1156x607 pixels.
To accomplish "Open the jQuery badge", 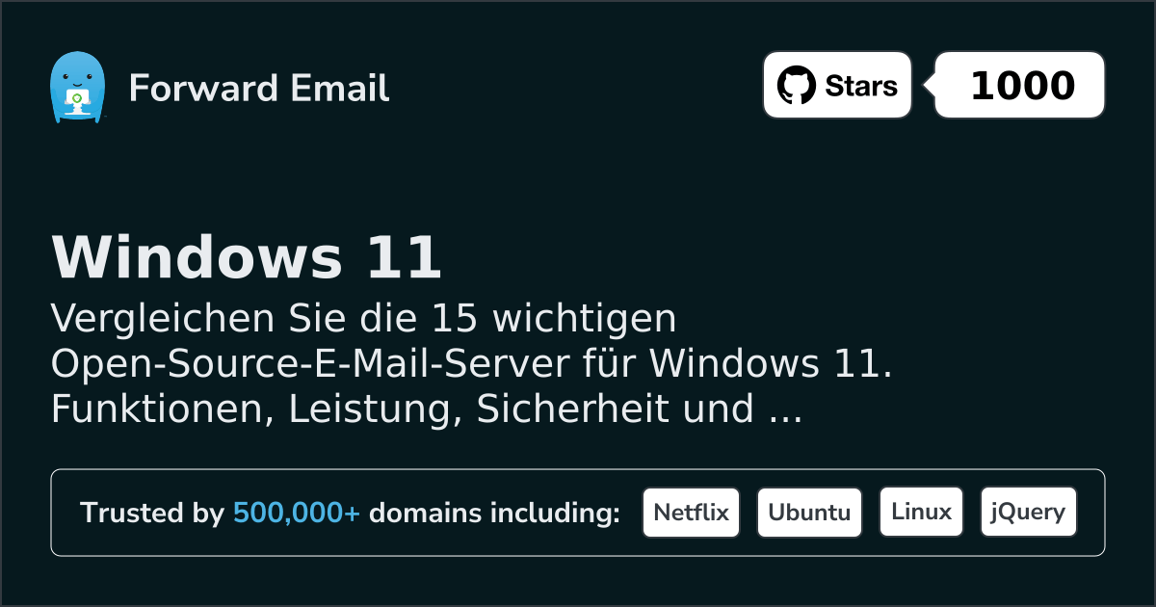I will tap(1028, 513).
